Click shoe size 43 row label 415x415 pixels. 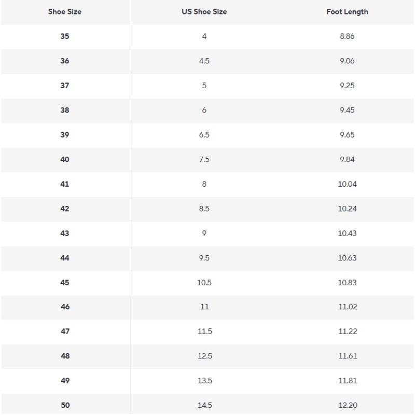(x=65, y=233)
